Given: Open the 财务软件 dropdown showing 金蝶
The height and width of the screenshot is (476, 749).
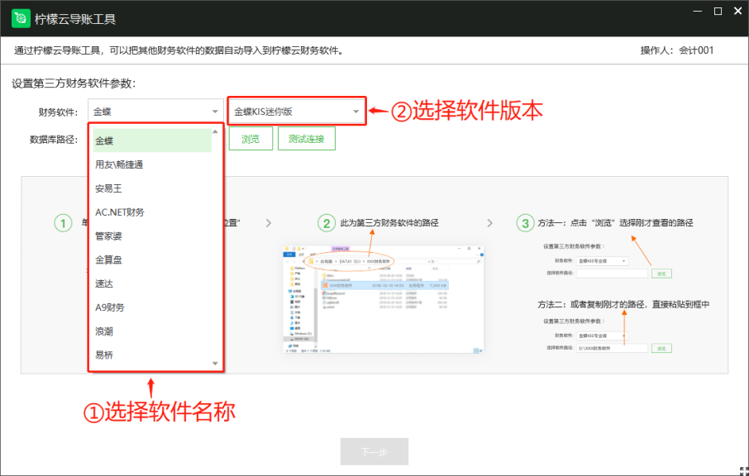Looking at the screenshot, I should pos(155,112).
